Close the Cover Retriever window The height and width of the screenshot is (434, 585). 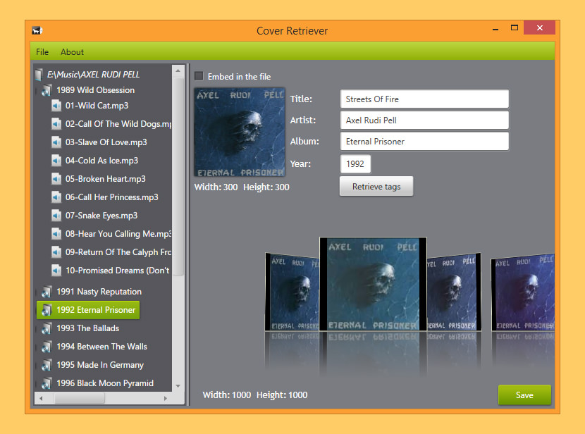(x=539, y=27)
